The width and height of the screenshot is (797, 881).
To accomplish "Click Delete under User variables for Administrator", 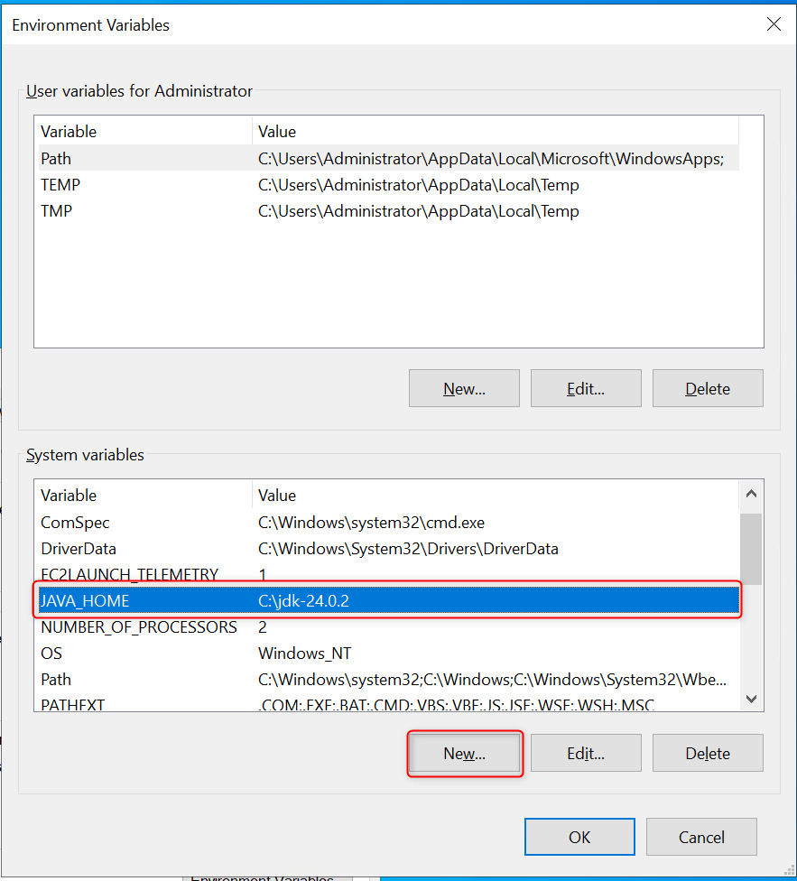I will tap(708, 388).
